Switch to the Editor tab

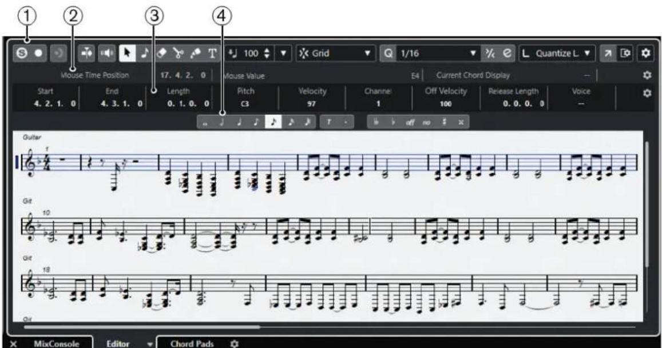coord(118,343)
